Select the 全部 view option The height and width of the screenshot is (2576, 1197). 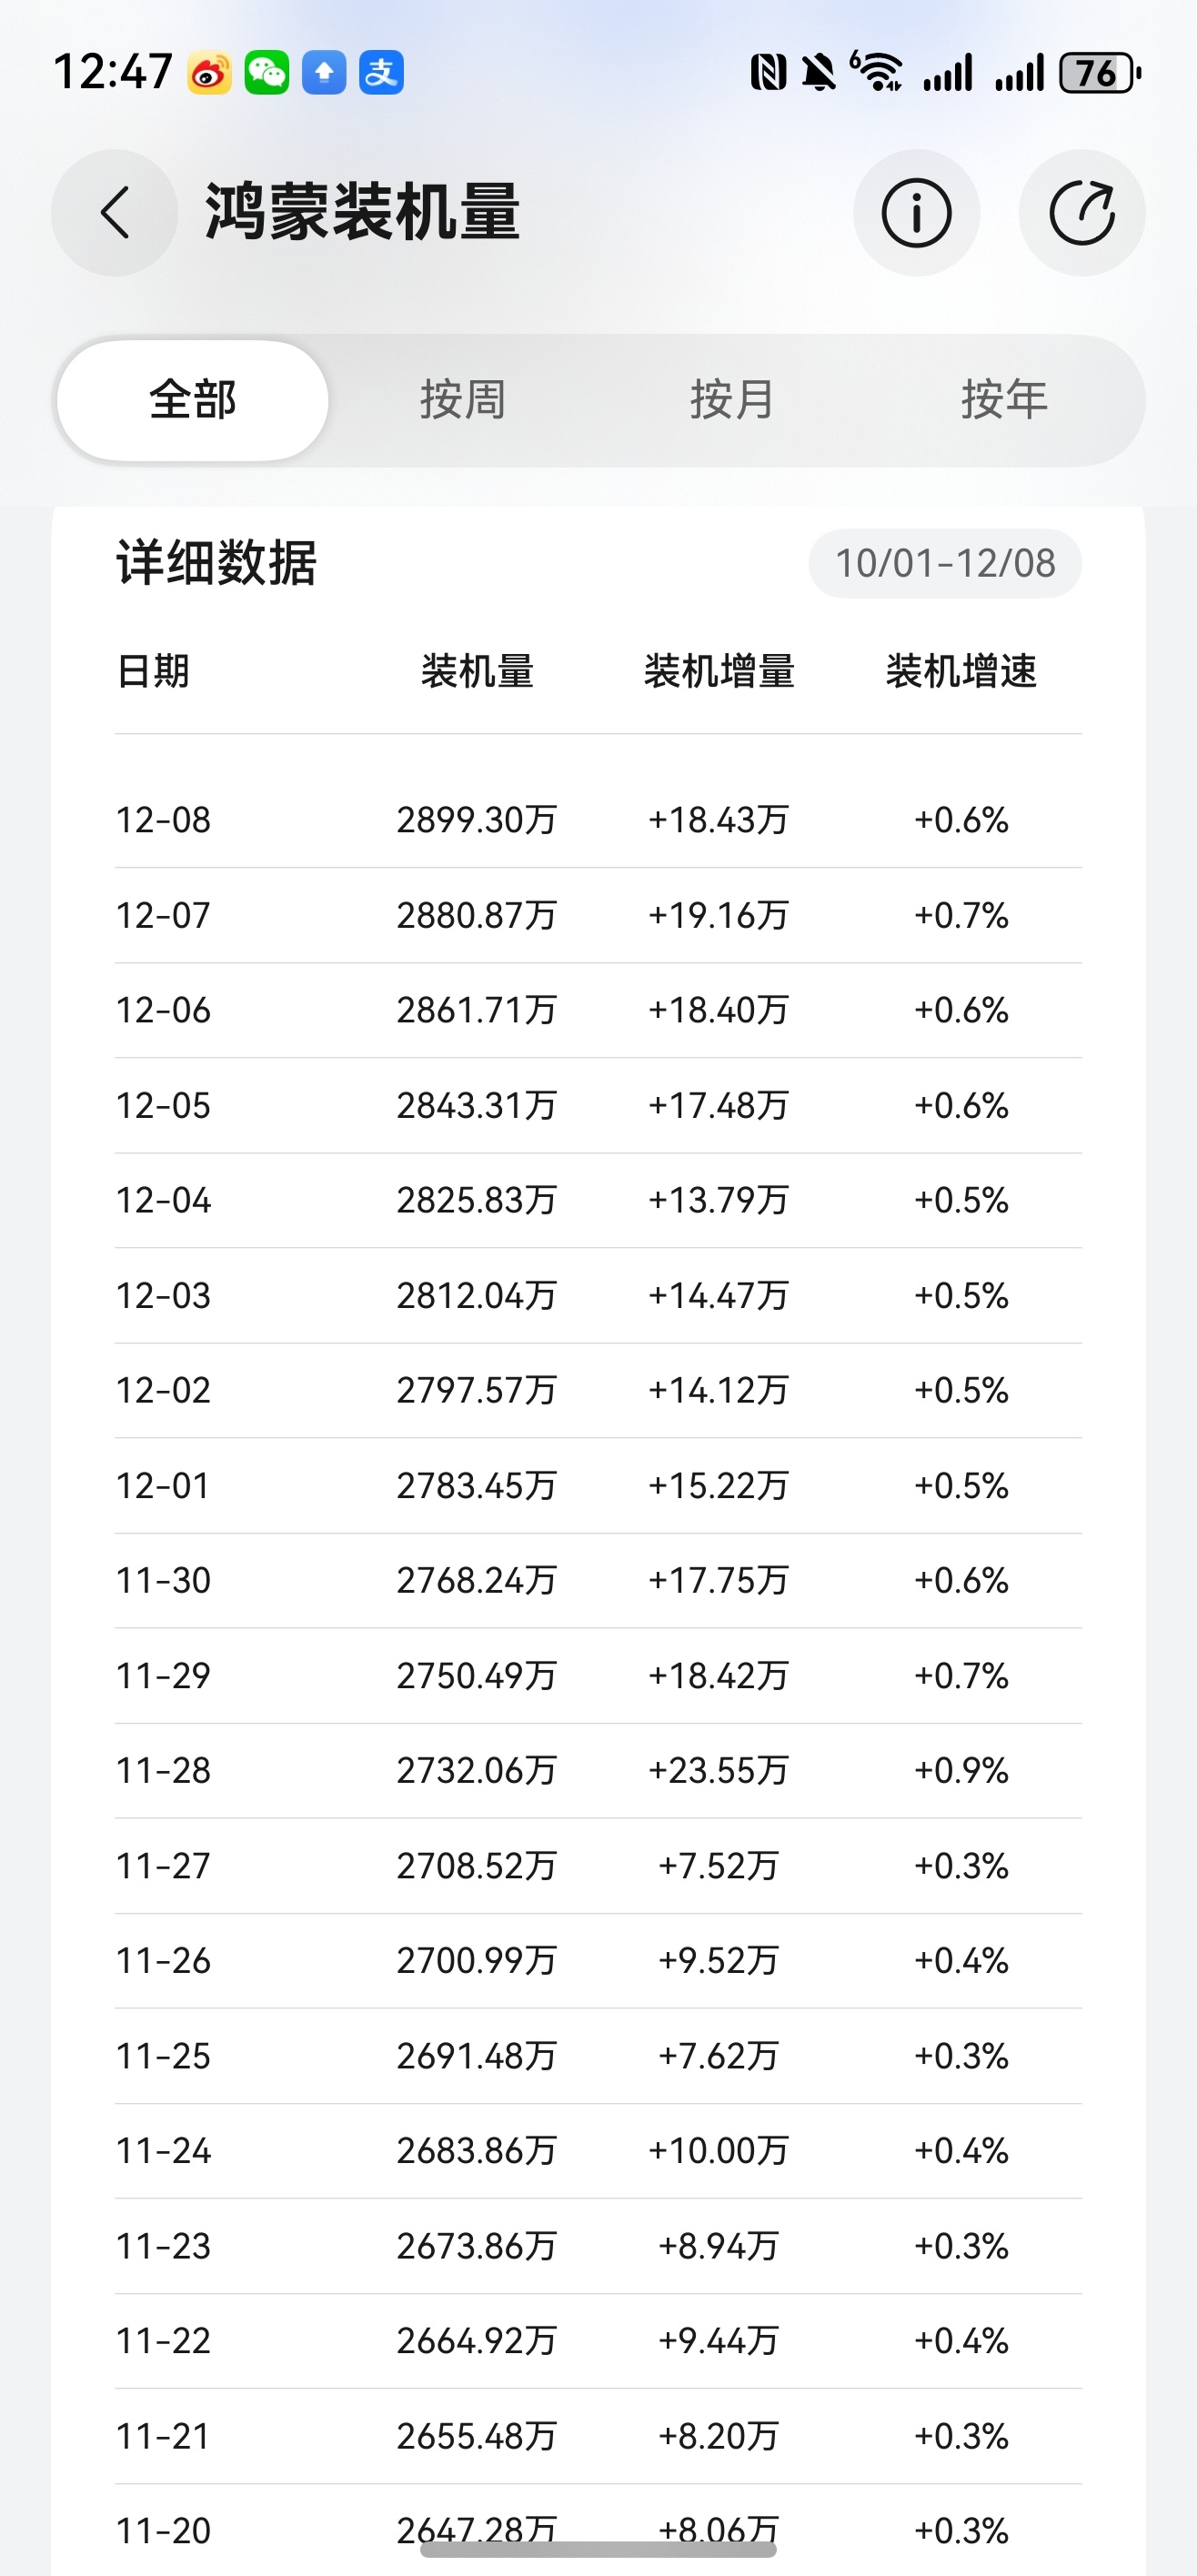click(x=193, y=398)
